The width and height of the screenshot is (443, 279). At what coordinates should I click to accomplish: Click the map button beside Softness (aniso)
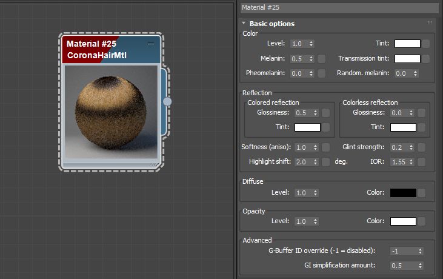(x=326, y=147)
